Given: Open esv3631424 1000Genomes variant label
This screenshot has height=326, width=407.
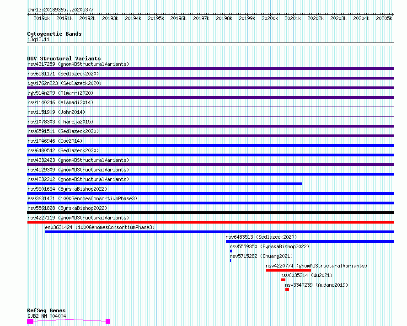Looking at the screenshot, I should (x=100, y=227).
